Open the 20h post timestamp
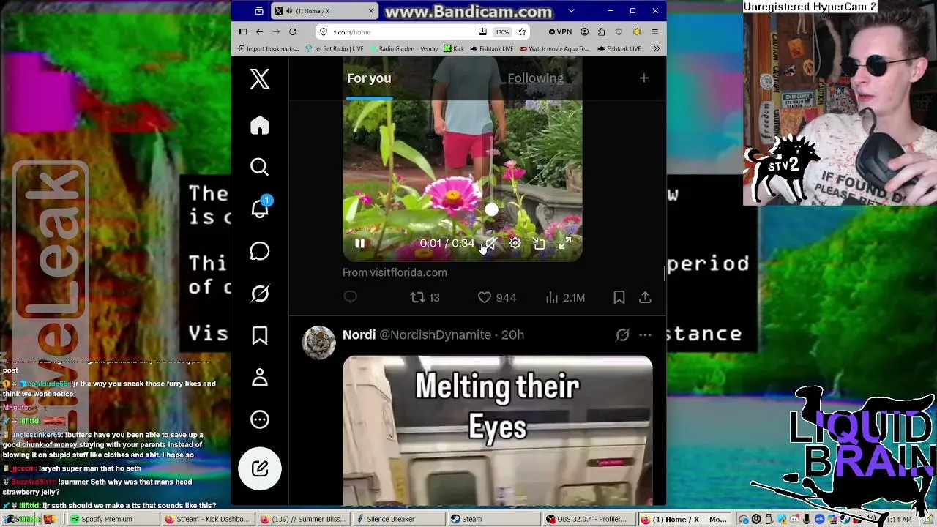This screenshot has height=527, width=937. pos(512,334)
